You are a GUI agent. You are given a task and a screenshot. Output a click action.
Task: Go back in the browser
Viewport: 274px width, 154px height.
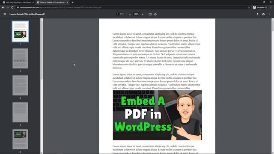3,8
